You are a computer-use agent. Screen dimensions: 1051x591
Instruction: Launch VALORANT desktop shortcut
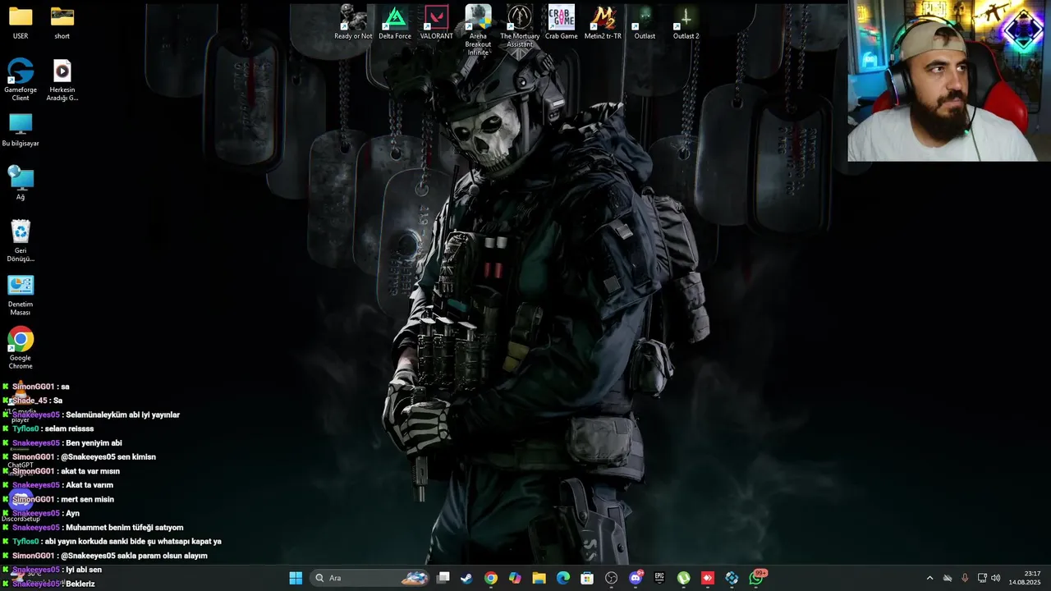pos(436,22)
